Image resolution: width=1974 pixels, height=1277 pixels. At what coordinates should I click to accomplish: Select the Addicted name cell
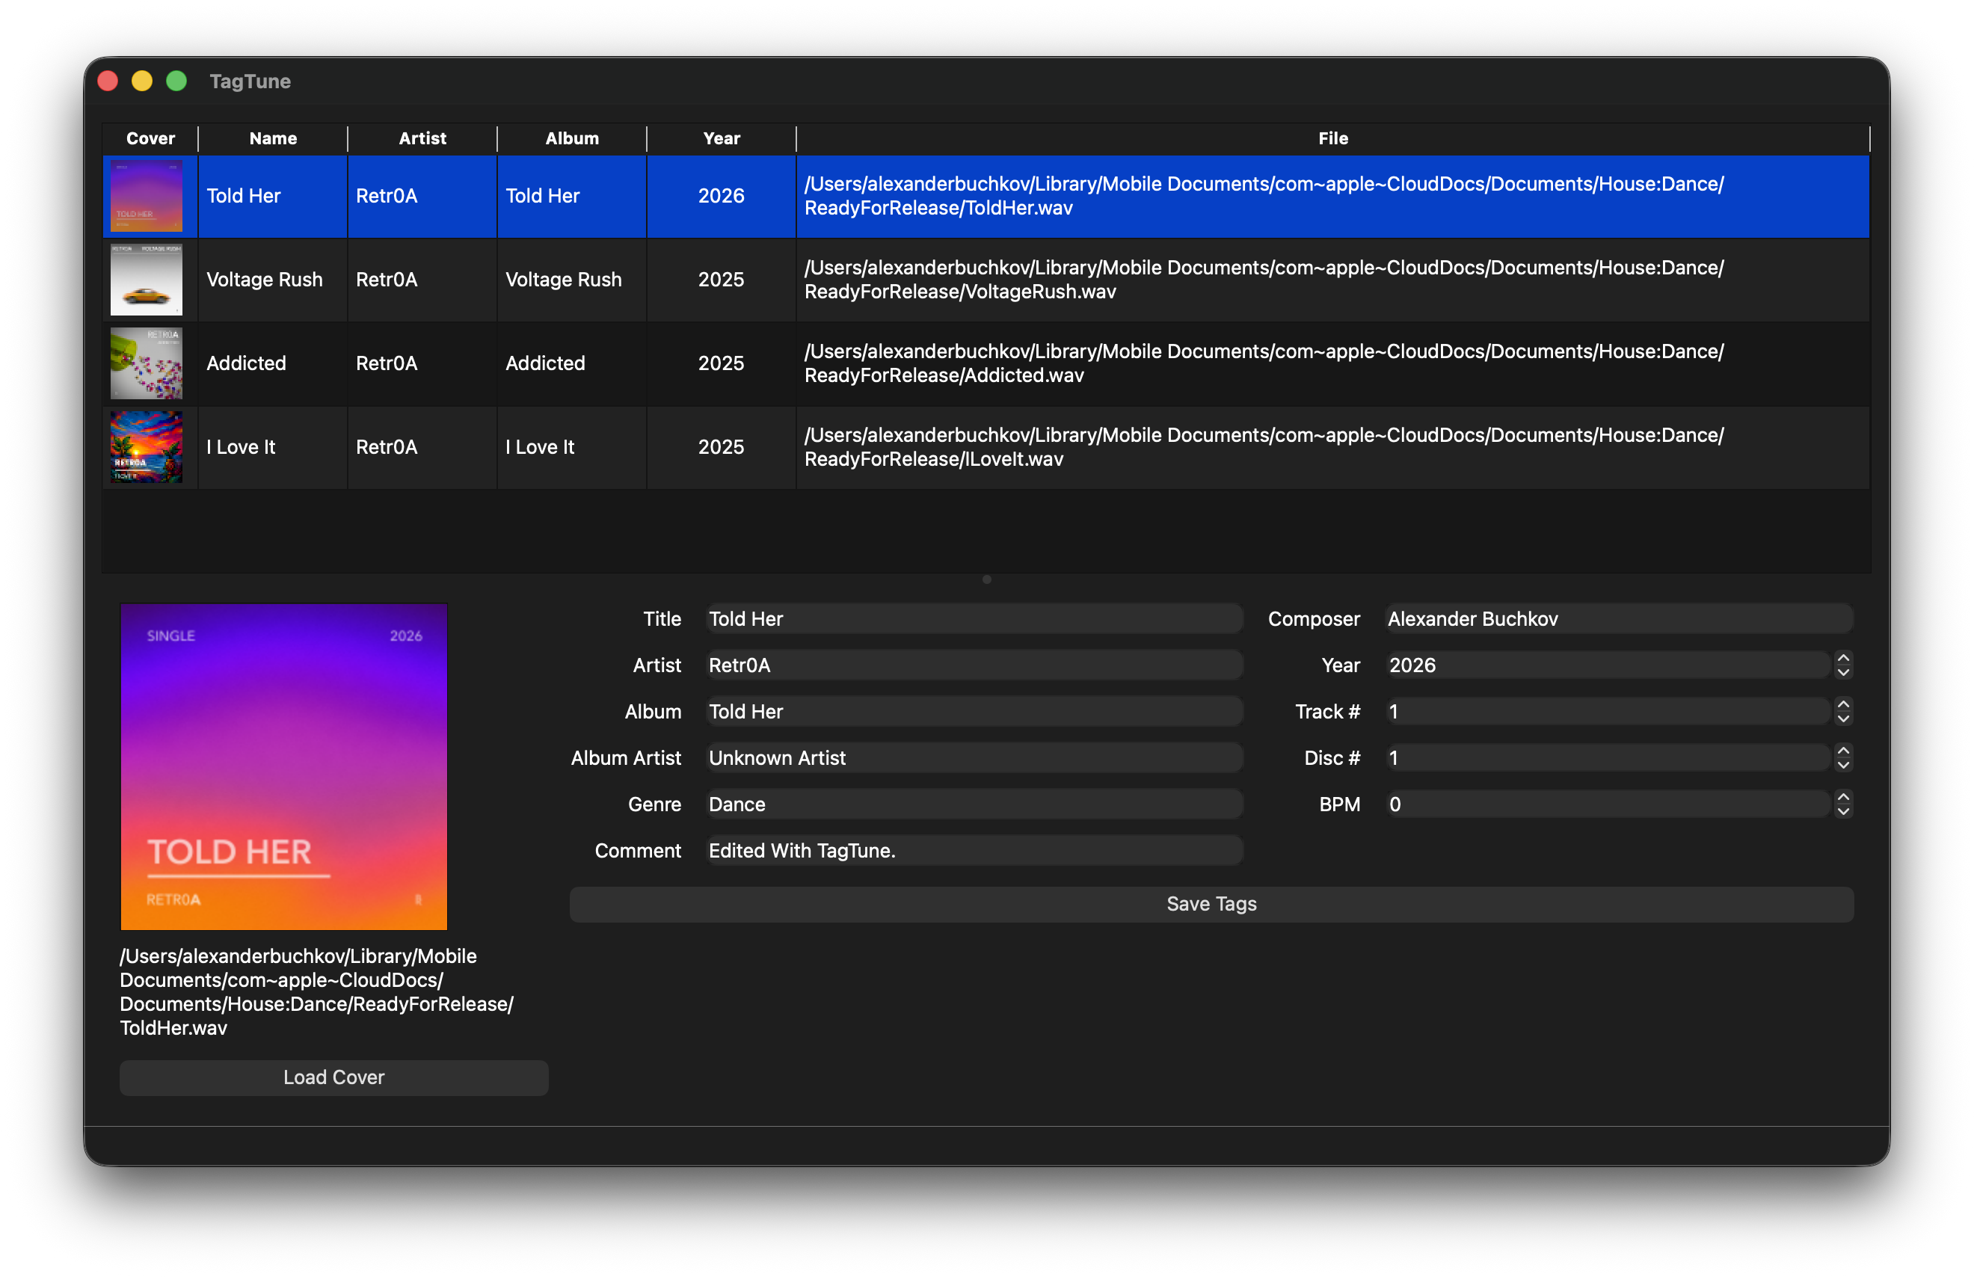coord(273,364)
